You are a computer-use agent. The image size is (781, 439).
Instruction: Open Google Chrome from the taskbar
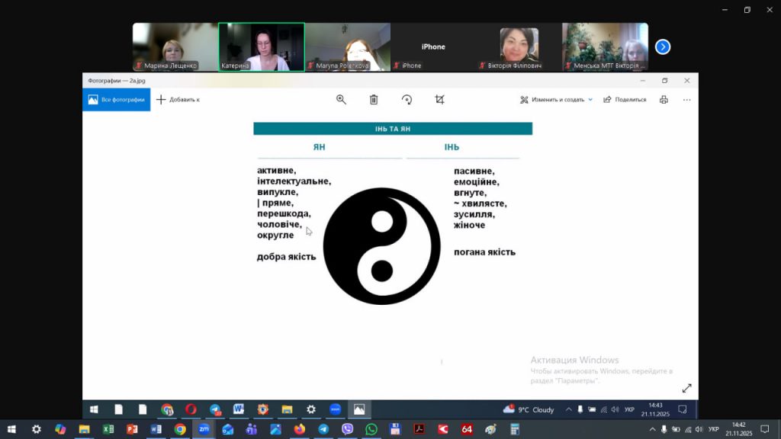click(x=179, y=429)
